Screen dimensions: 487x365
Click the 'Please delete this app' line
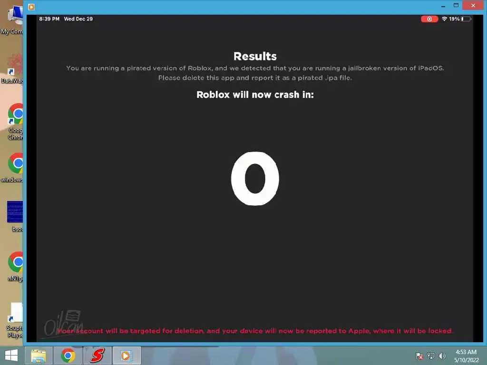[x=255, y=78]
